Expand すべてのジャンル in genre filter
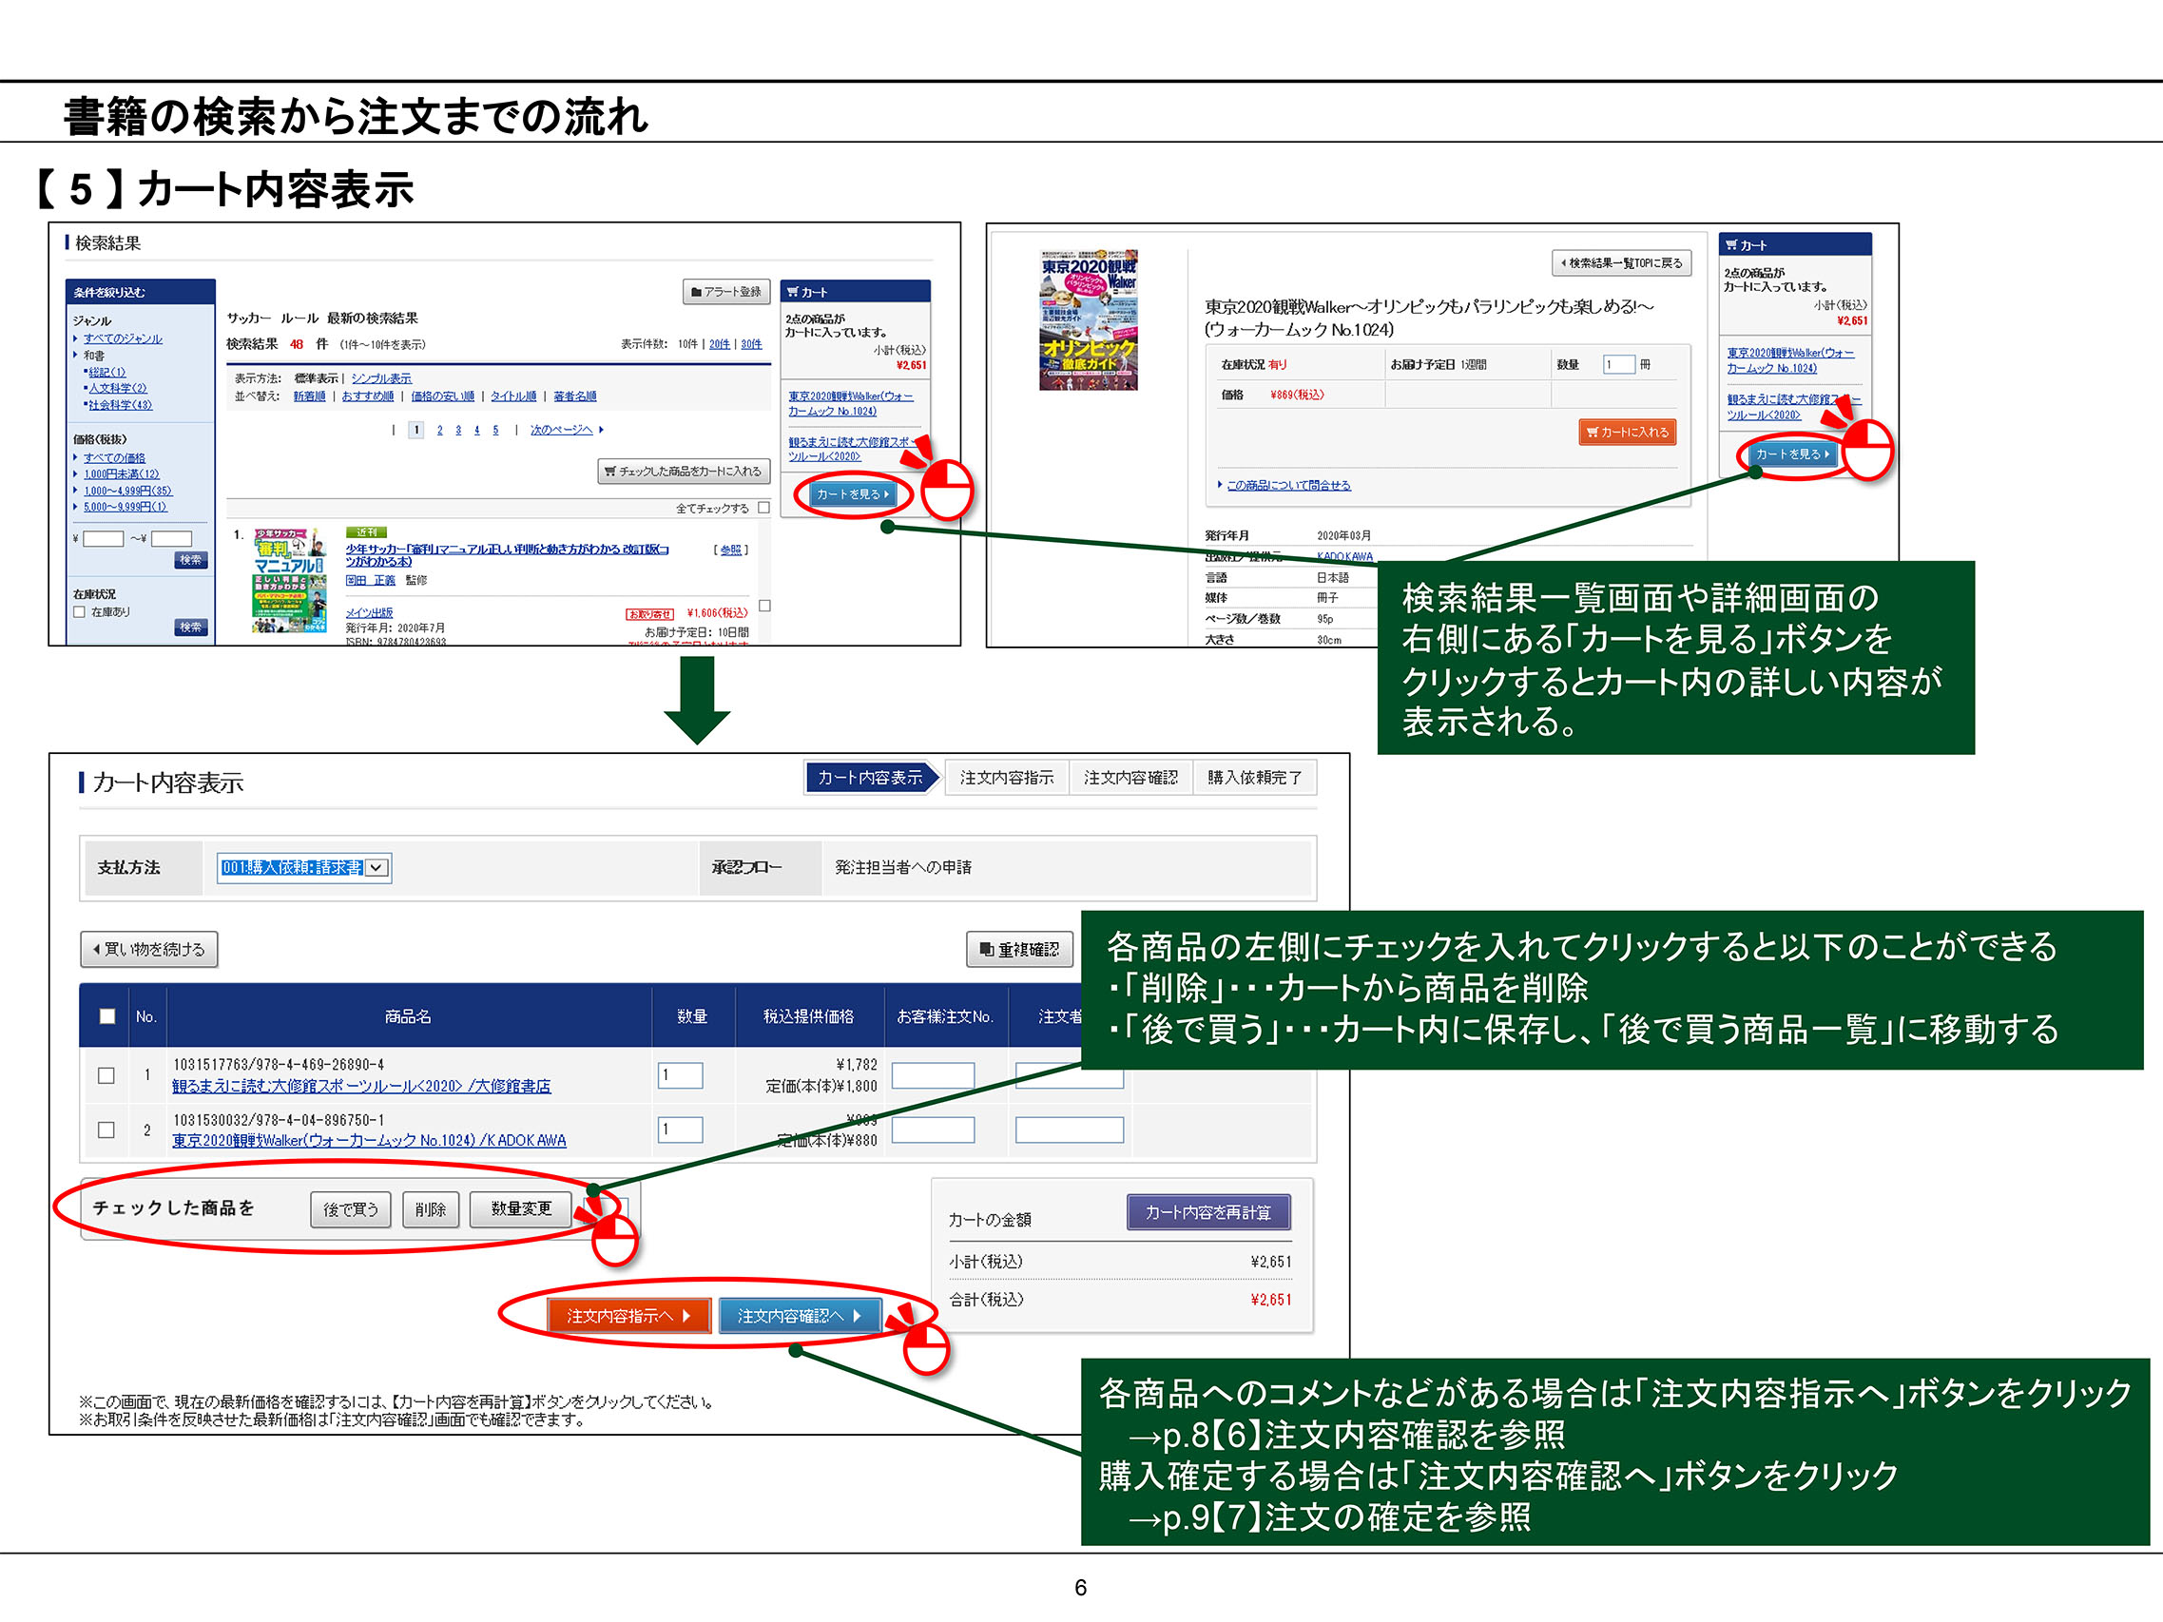The width and height of the screenshot is (2163, 1622). [x=123, y=338]
